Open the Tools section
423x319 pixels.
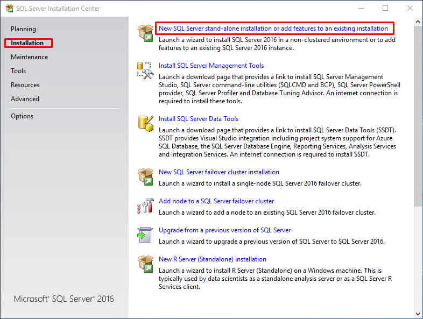18,71
